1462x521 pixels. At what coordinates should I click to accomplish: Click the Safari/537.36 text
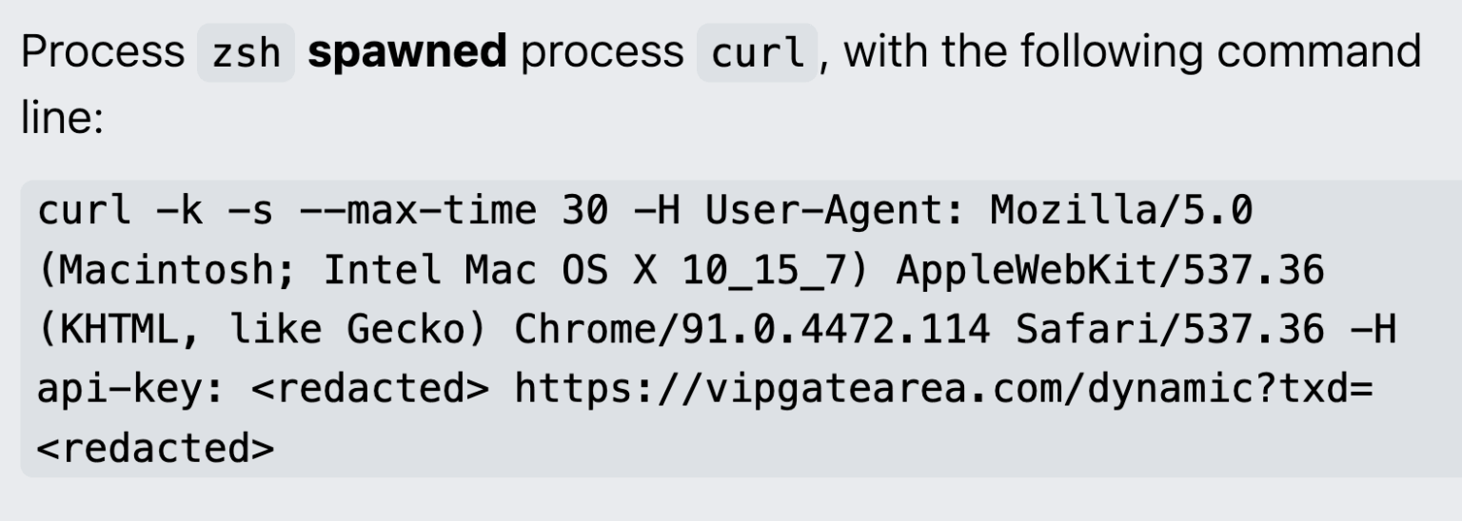pos(1169,330)
